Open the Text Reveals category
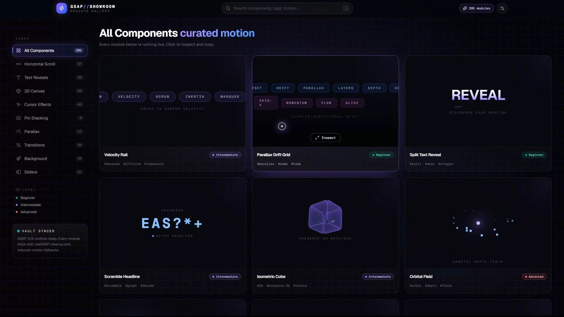The width and height of the screenshot is (564, 317). [50, 77]
